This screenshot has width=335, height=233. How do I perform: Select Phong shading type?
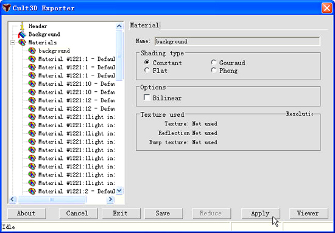tap(213, 70)
